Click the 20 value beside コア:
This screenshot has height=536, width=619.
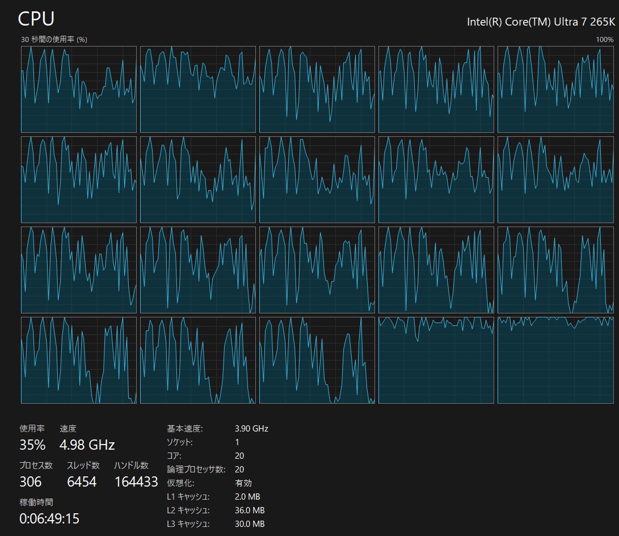[x=239, y=456]
